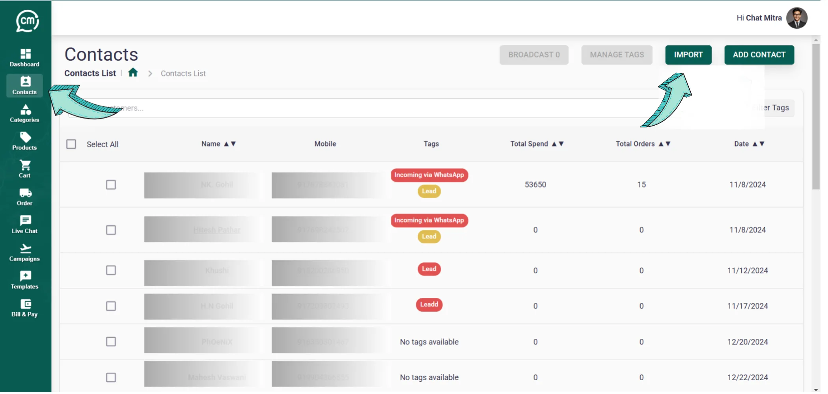This screenshot has width=828, height=394.
Task: Go to the Categories page
Action: (25, 113)
